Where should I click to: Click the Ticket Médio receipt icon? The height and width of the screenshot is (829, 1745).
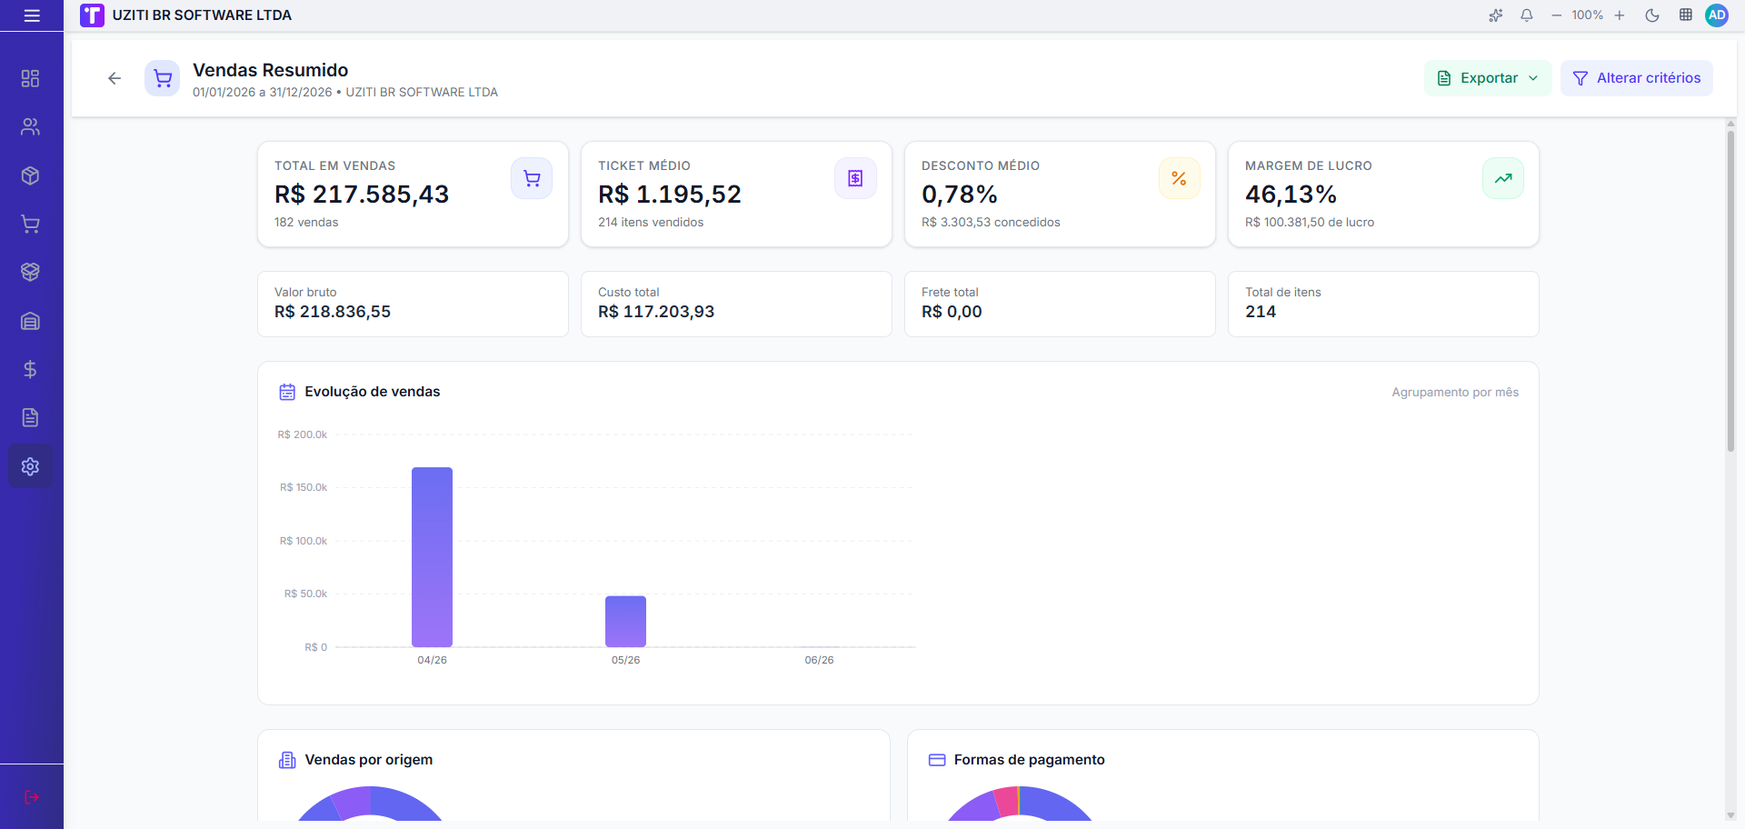[855, 178]
